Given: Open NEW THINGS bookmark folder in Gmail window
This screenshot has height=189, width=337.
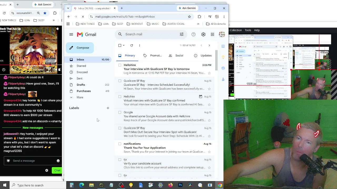Looking at the screenshot, I should (x=85, y=24).
